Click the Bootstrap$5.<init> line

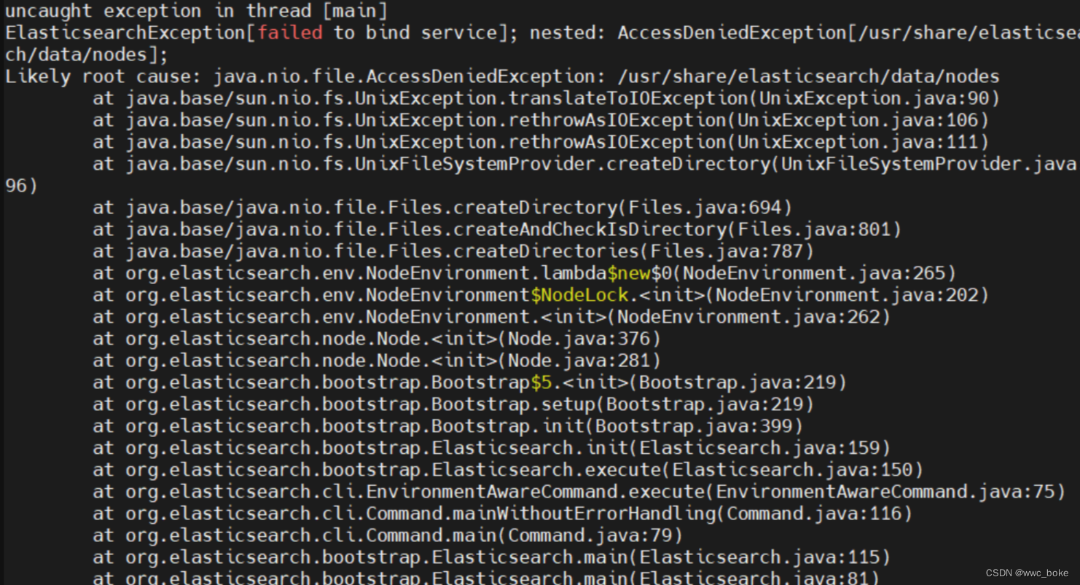(x=470, y=382)
